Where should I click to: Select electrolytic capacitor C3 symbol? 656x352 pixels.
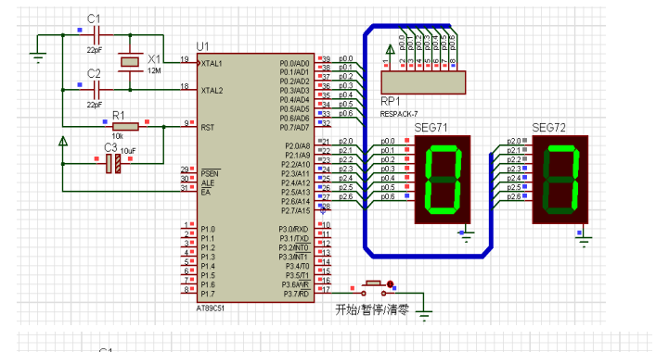[x=113, y=163]
